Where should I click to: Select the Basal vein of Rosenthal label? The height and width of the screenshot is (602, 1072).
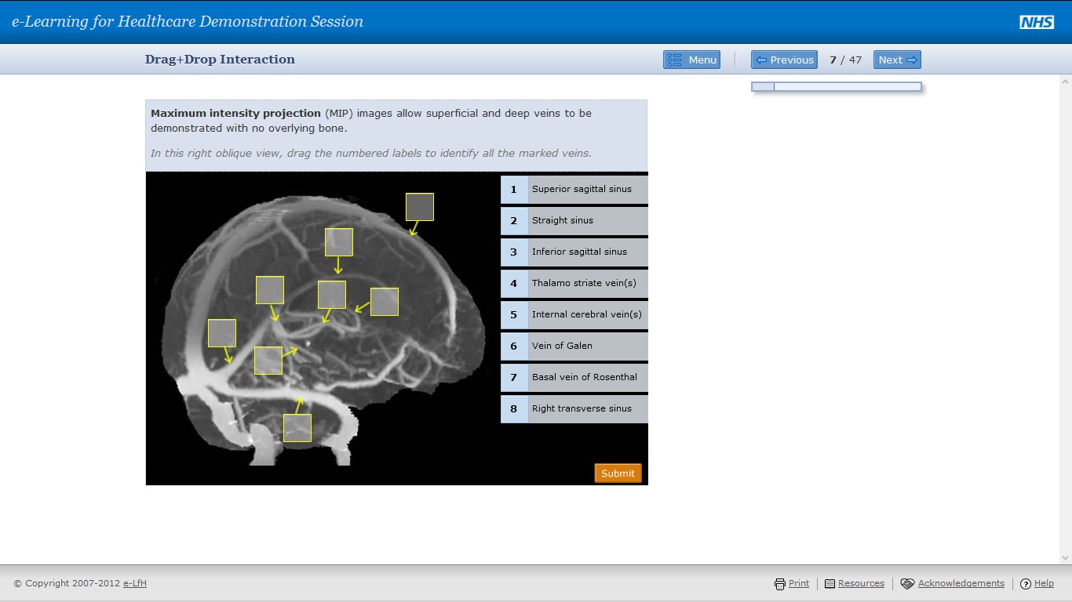coord(584,377)
